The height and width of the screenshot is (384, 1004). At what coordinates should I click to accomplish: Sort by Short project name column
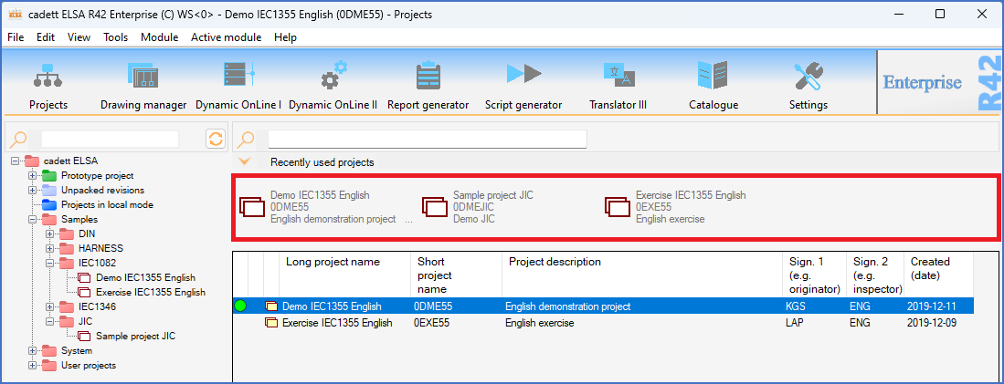[x=456, y=275]
